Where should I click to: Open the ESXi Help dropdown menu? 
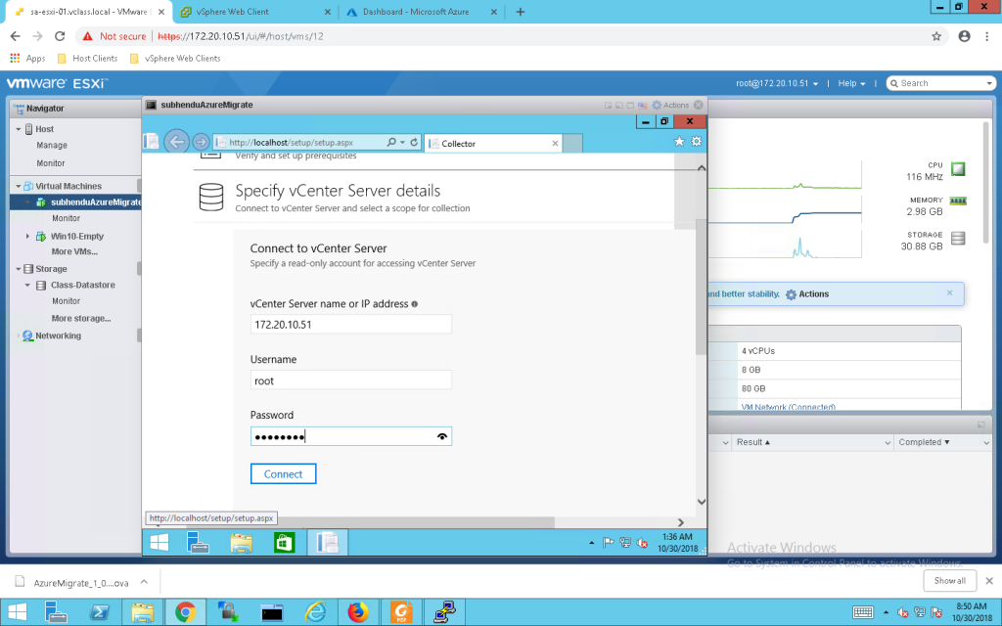(x=852, y=84)
